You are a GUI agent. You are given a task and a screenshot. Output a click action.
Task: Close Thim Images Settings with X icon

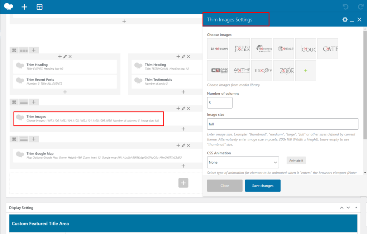click(x=359, y=20)
